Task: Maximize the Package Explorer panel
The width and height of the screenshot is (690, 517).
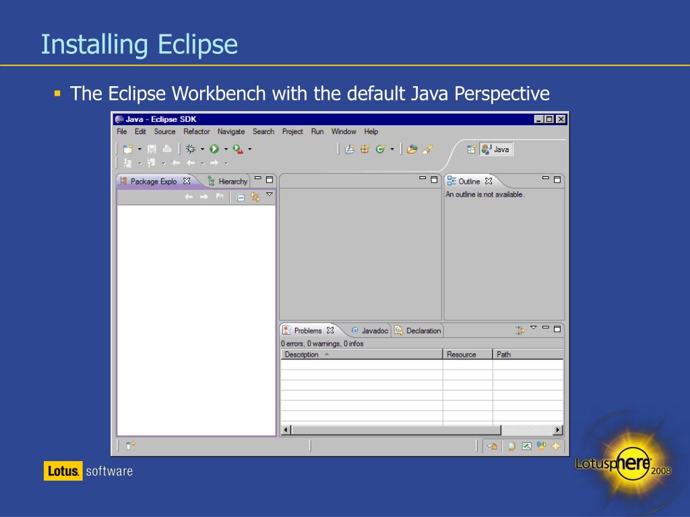Action: [270, 179]
